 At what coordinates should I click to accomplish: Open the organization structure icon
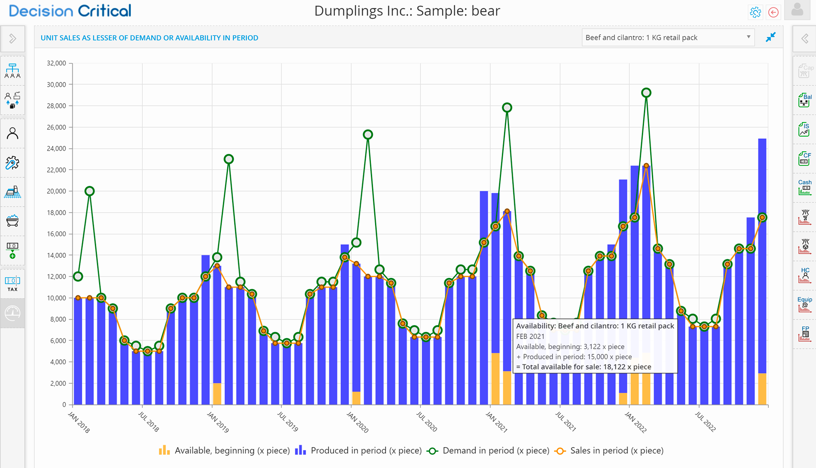[x=13, y=71]
